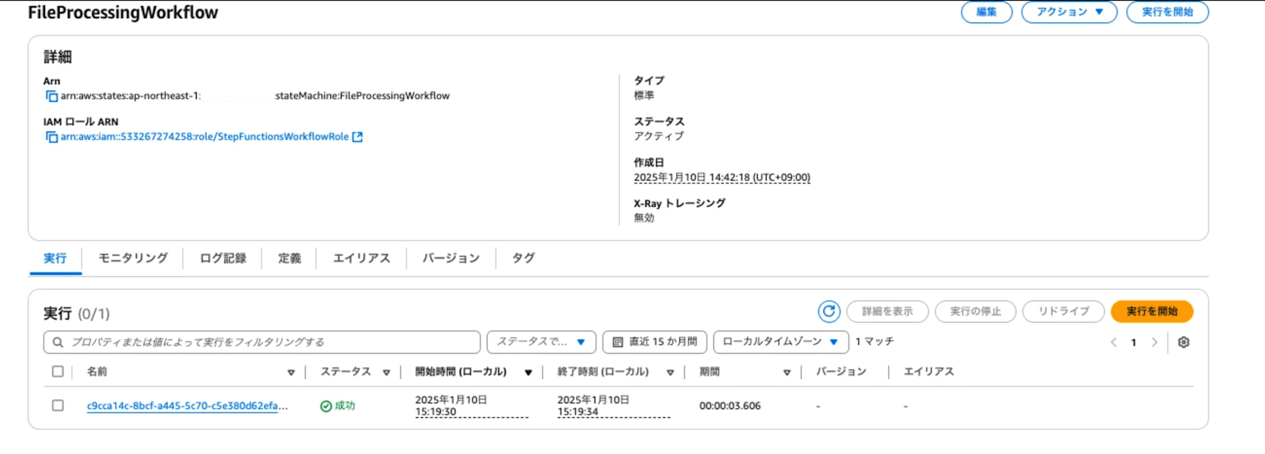Check the c9cca14c execution row checkbox

[x=58, y=405]
